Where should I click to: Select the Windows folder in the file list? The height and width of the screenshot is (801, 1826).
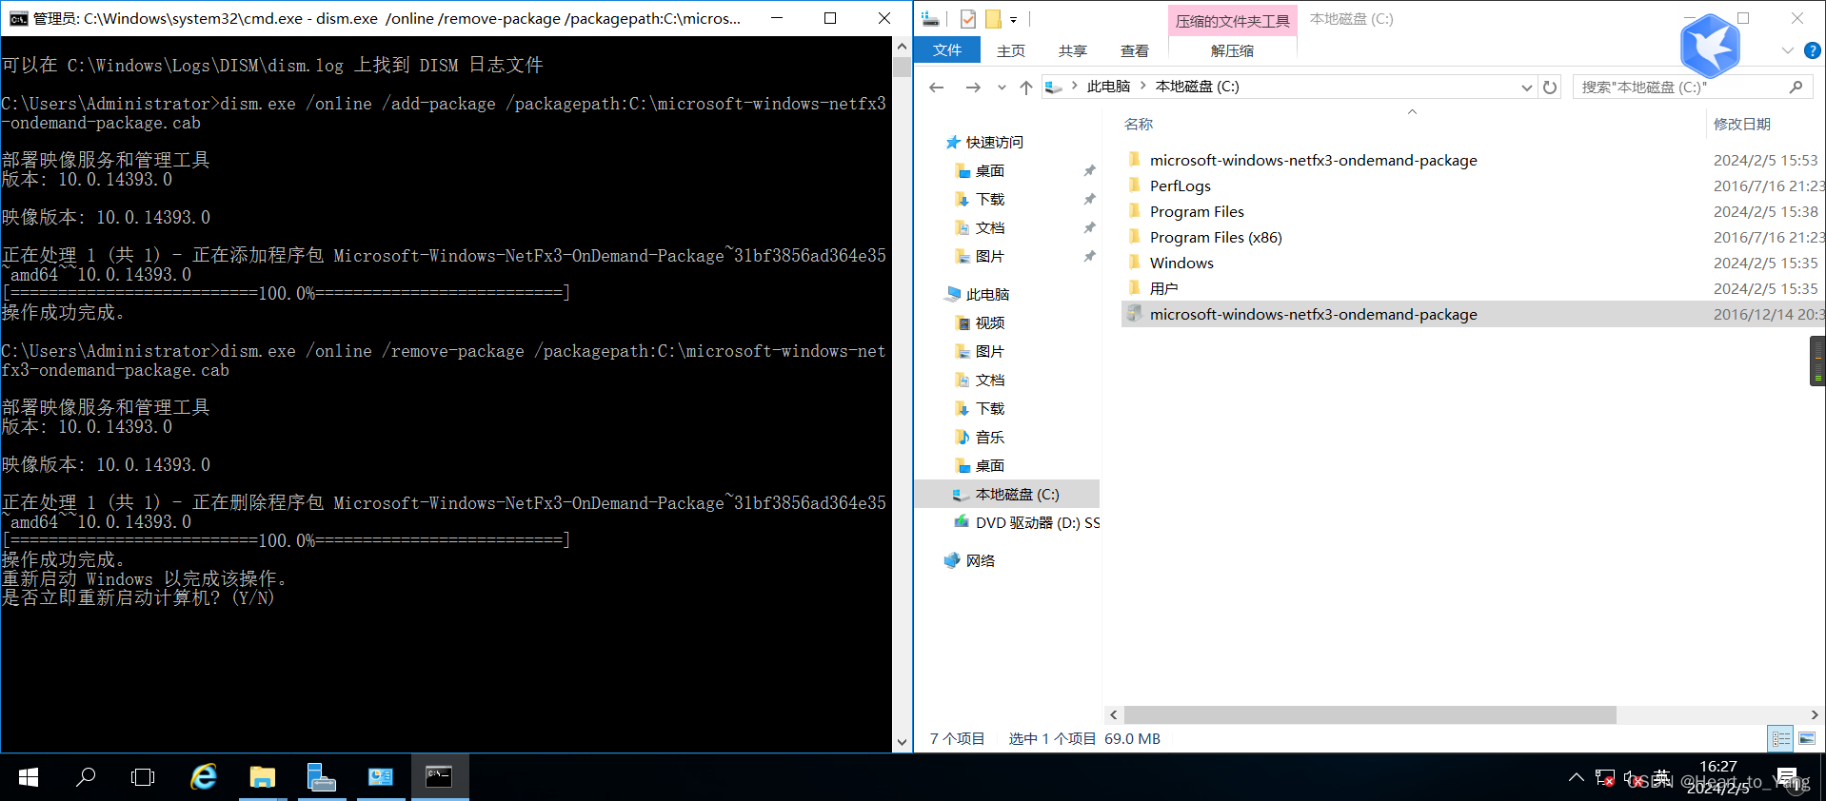[1181, 264]
